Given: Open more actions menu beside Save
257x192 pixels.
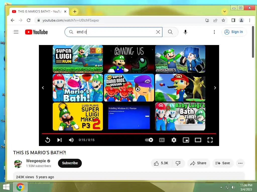Looking at the screenshot, I should (240, 163).
